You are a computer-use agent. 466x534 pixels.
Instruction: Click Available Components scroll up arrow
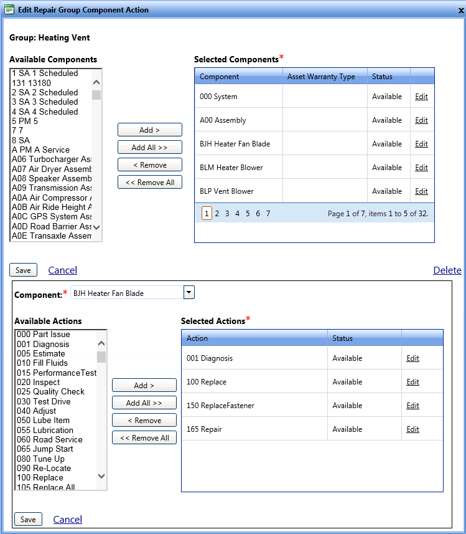(96, 82)
